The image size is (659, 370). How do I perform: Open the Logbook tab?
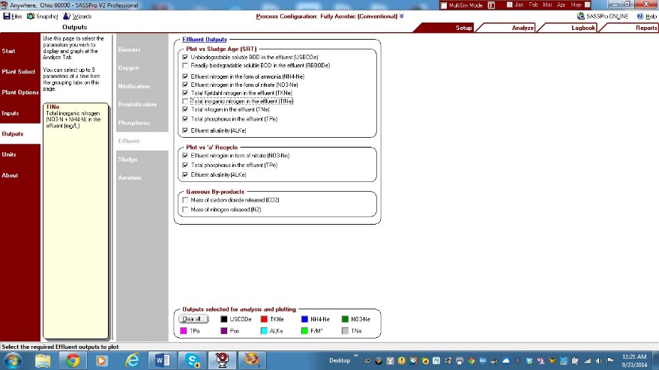tap(583, 28)
